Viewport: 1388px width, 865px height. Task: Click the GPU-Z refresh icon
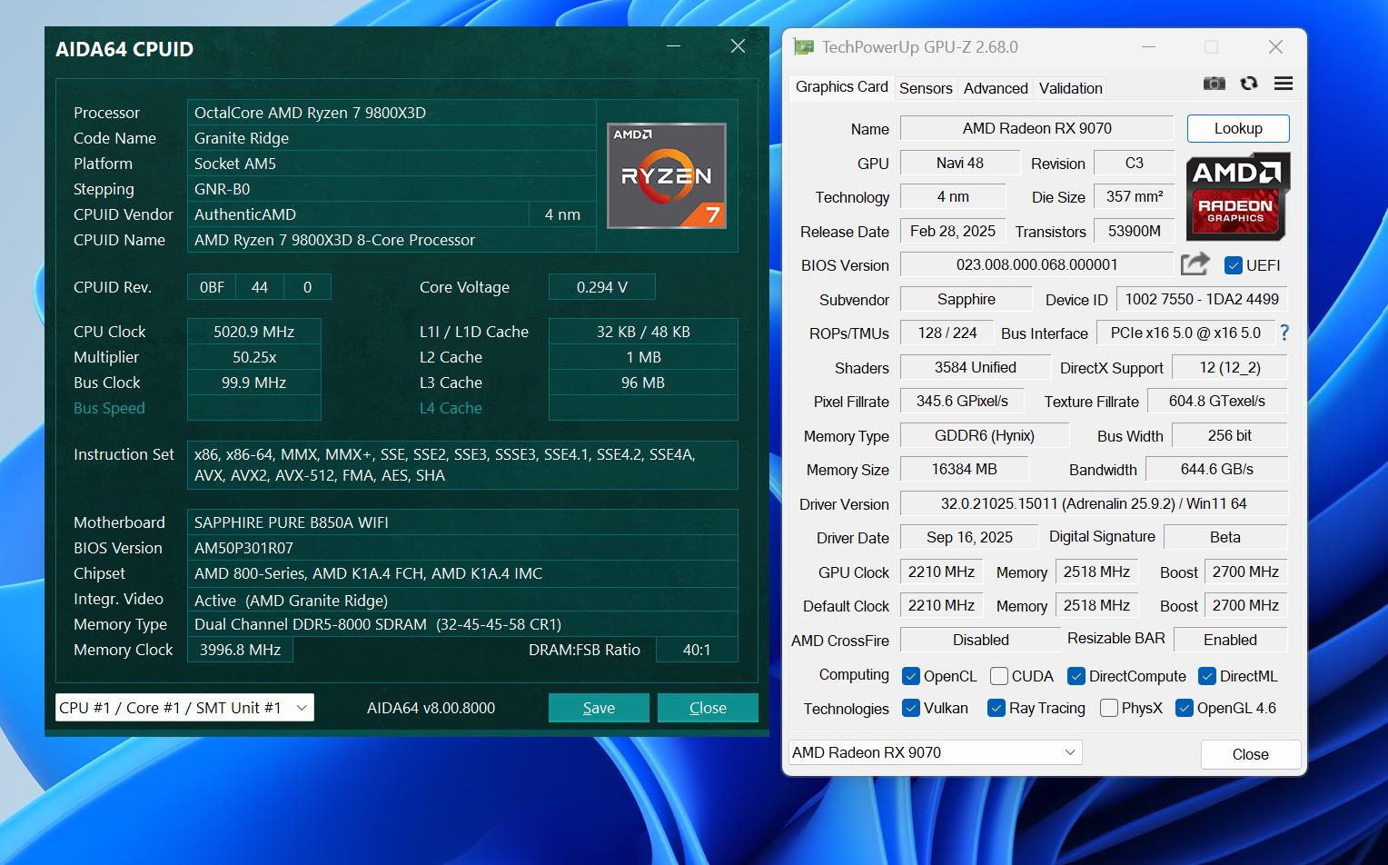click(1249, 84)
